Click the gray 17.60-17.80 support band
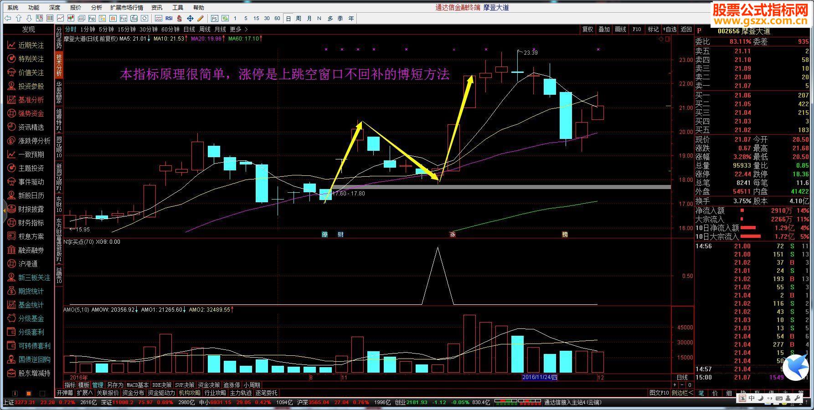Viewport: 814px width, 410px height. (500, 187)
